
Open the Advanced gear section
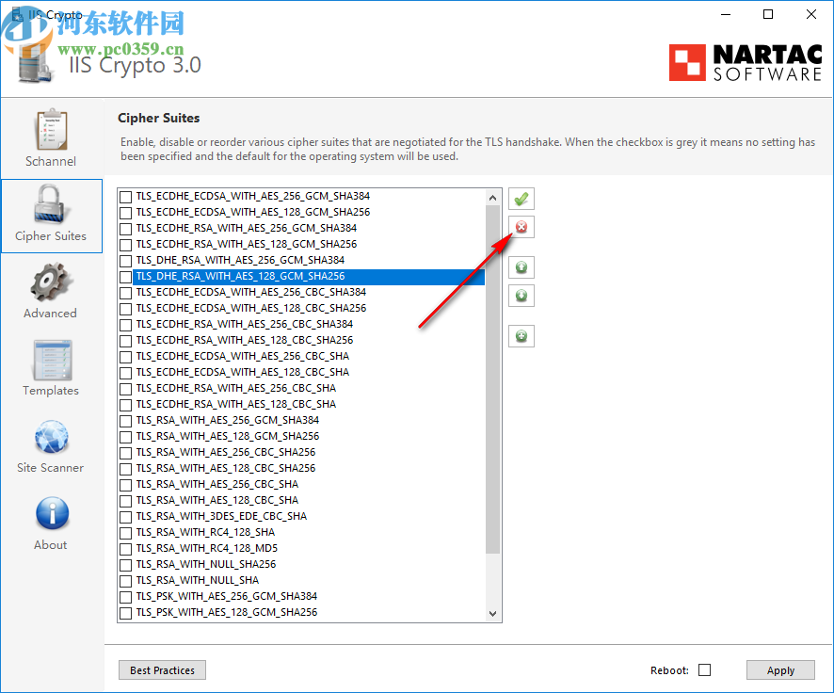click(51, 291)
